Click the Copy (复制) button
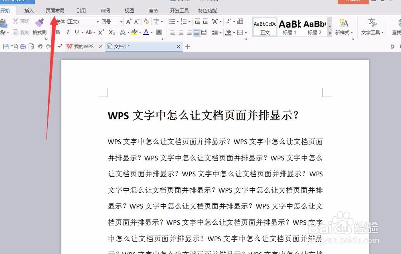401x254 pixels. pos(21,32)
